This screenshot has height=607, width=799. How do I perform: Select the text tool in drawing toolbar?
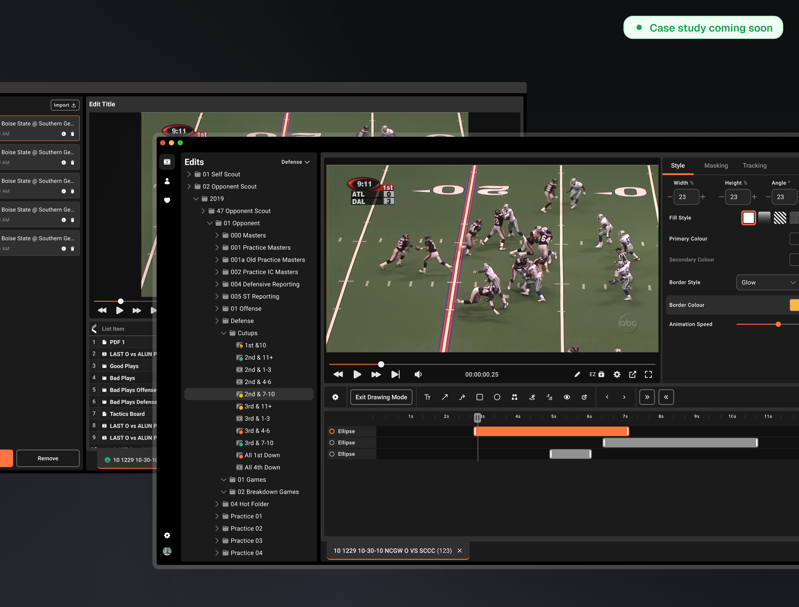[427, 397]
